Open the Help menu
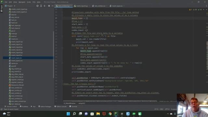Image resolution: width=208 pixels, height=117 pixels. click(x=39, y=2)
